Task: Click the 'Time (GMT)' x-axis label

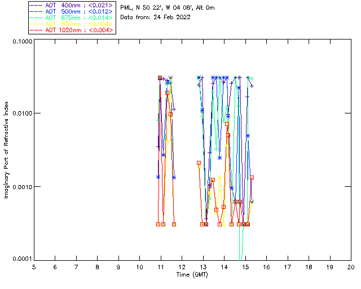Action: pos(192,274)
